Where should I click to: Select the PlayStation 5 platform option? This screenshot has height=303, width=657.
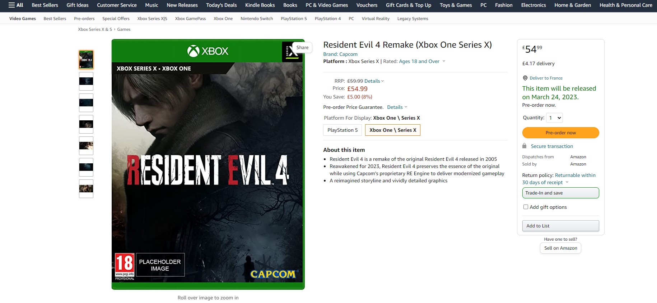[x=342, y=130]
